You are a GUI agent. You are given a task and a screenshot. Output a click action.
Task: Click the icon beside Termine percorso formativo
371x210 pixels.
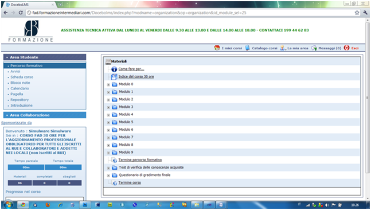(x=115, y=160)
